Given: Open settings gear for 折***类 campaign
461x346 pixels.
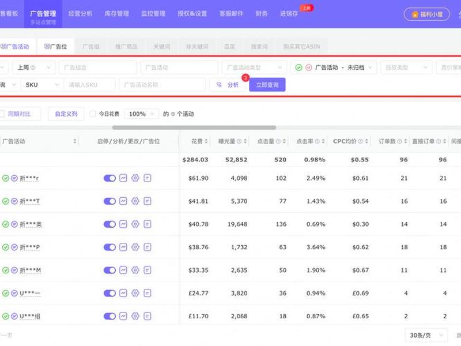Looking at the screenshot, I should click(135, 224).
